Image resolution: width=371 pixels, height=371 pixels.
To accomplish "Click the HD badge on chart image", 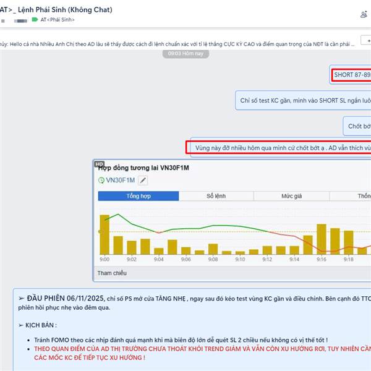I will [x=99, y=164].
